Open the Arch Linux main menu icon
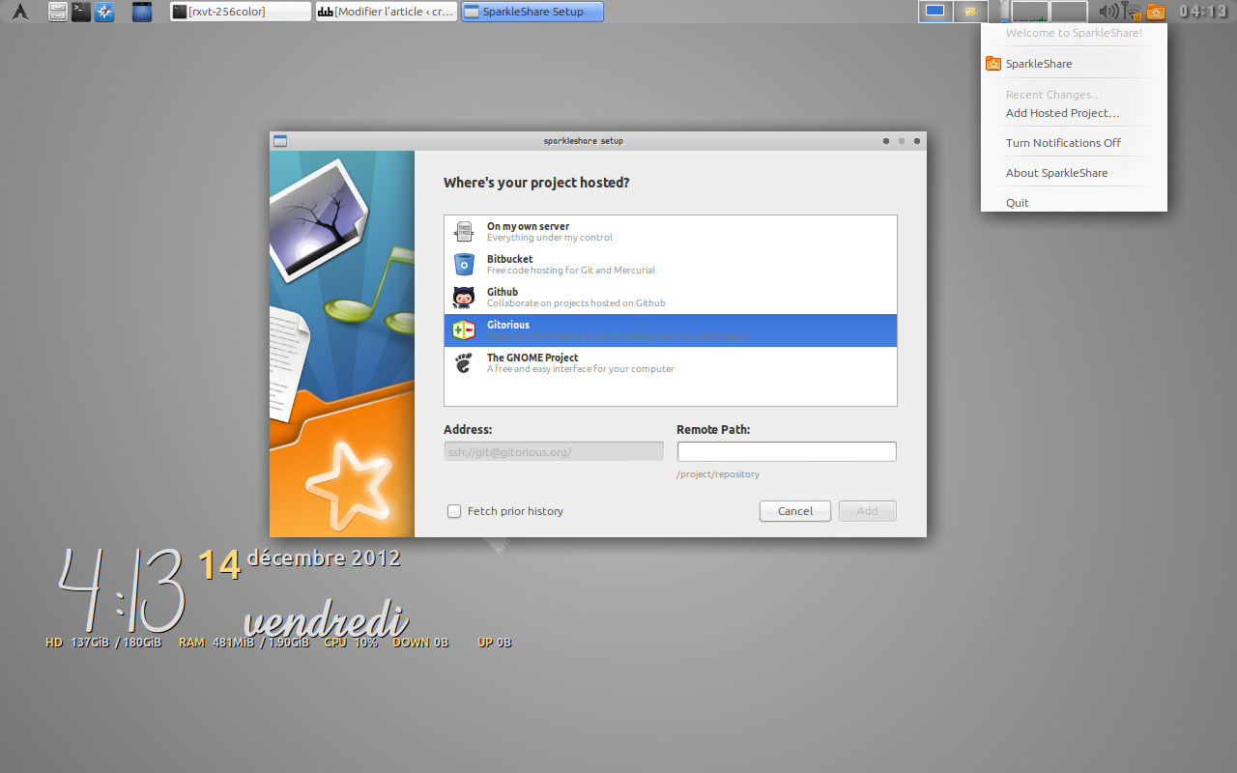The height and width of the screenshot is (773, 1237). click(20, 12)
